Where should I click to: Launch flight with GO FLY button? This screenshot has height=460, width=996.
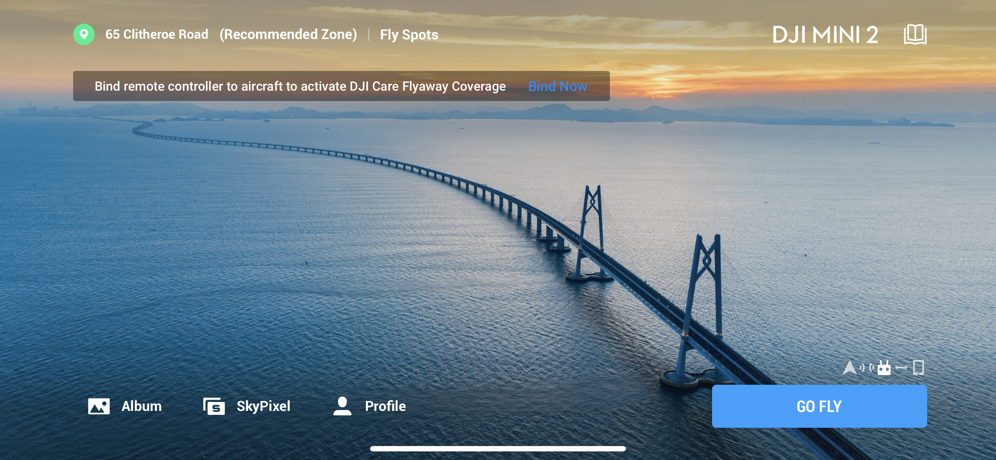tap(819, 406)
